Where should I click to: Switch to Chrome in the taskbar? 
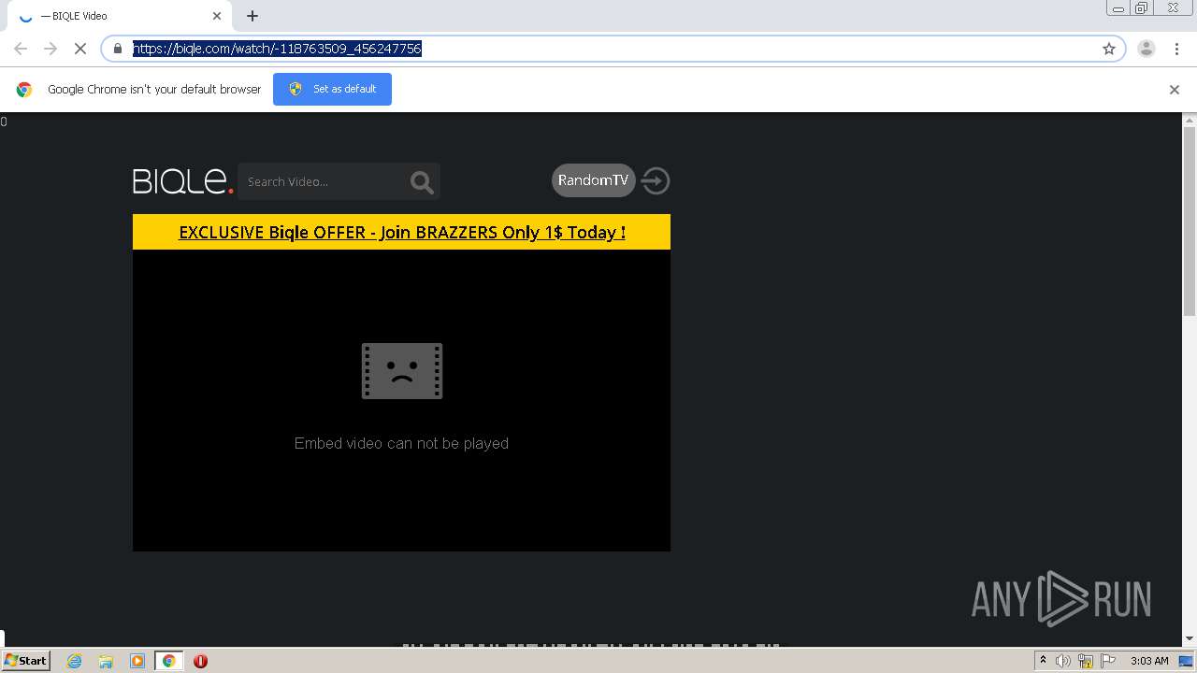(x=169, y=661)
